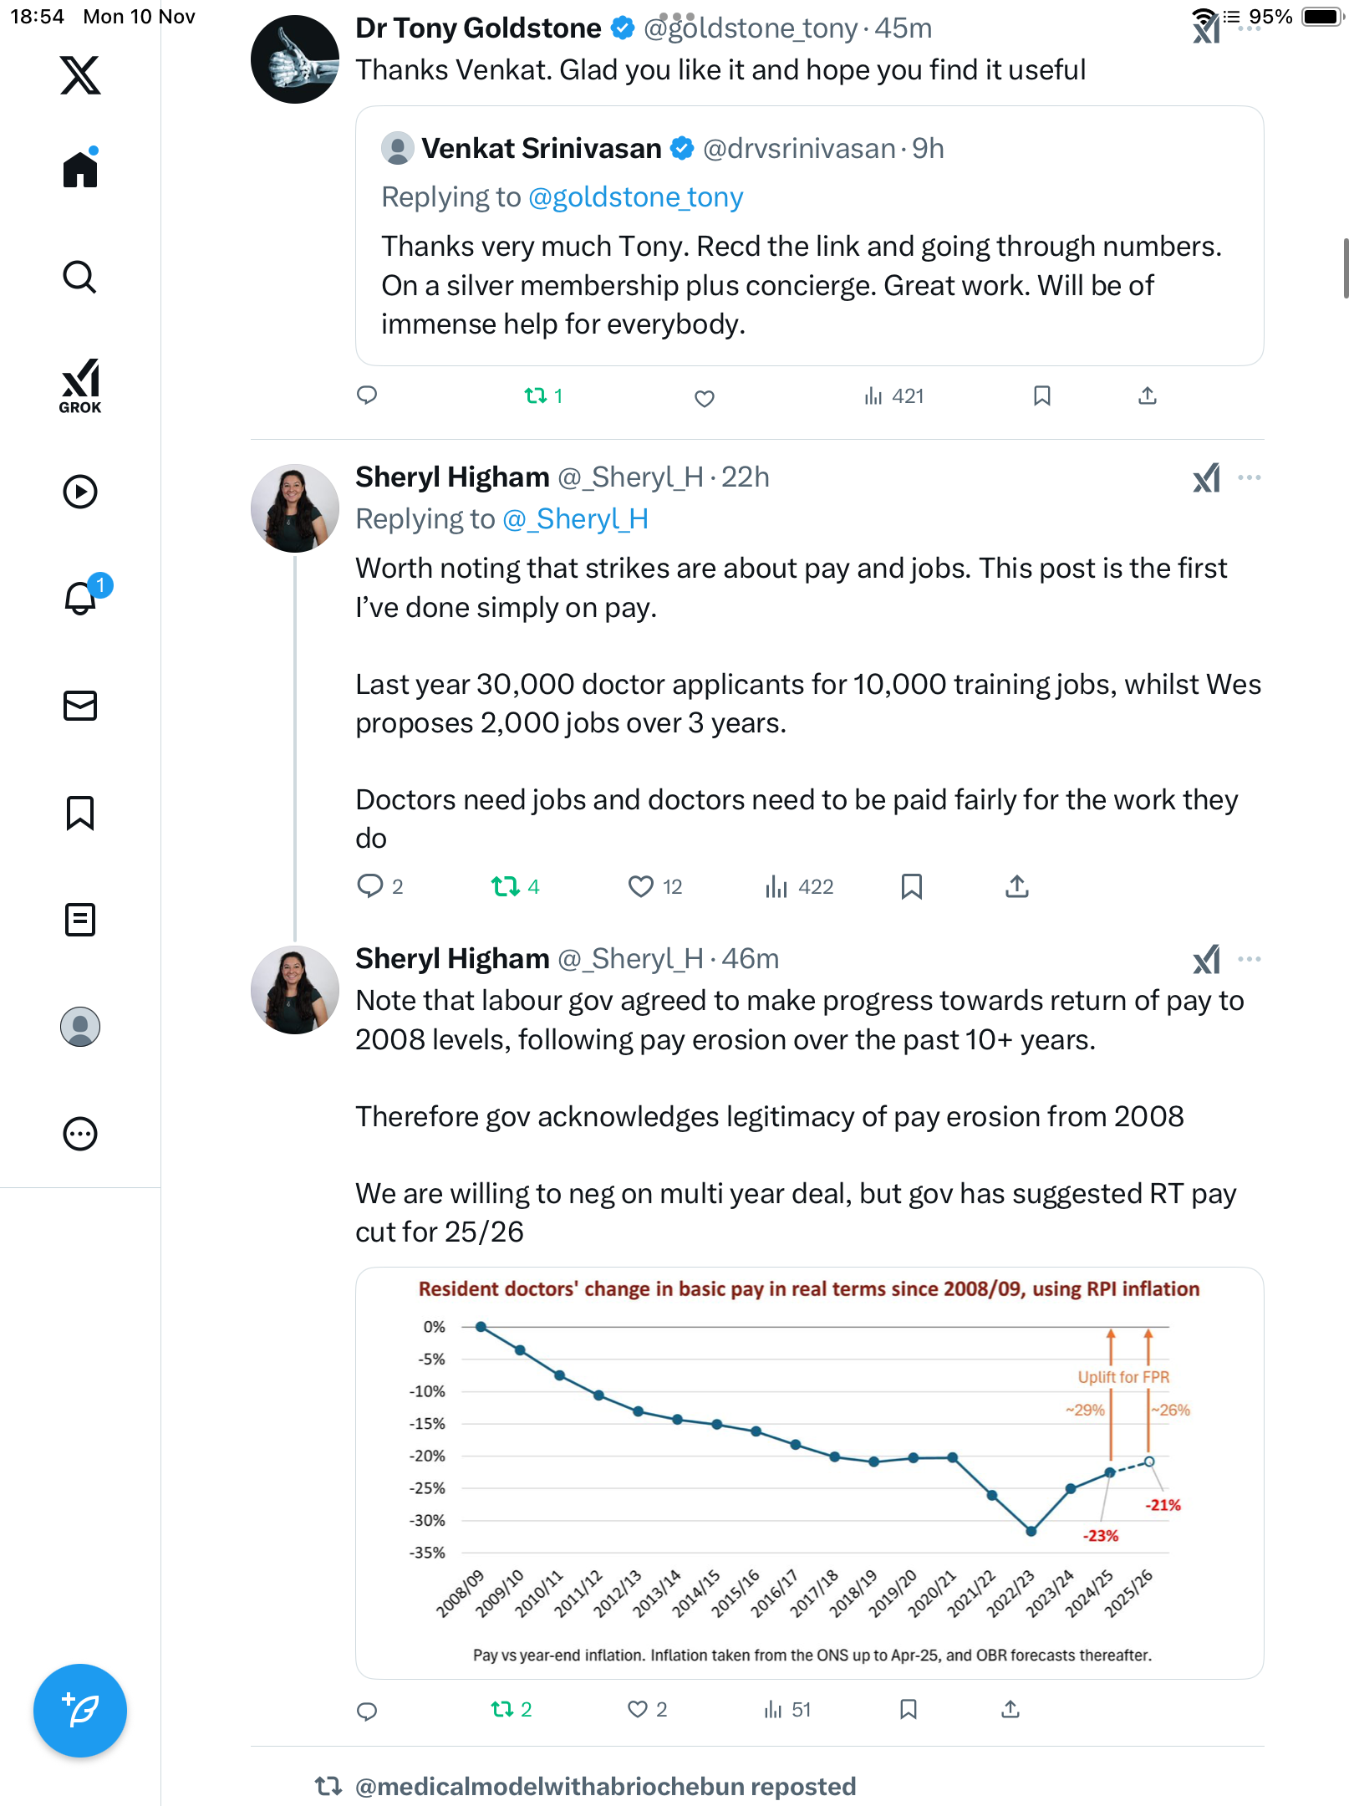The image size is (1354, 1806).
Task: Like Sheryl Higham's 22h post with 12 likes
Action: click(641, 886)
